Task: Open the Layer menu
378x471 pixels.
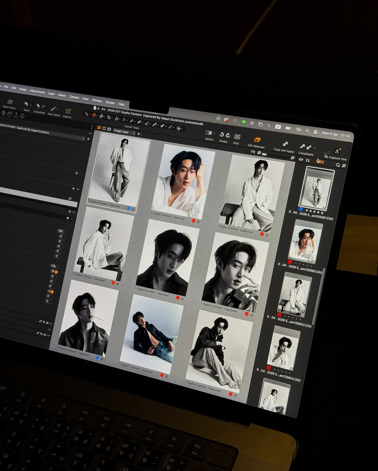Action: coord(51,94)
